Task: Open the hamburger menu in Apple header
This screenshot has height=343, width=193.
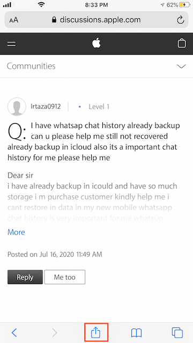Action: tap(11, 44)
